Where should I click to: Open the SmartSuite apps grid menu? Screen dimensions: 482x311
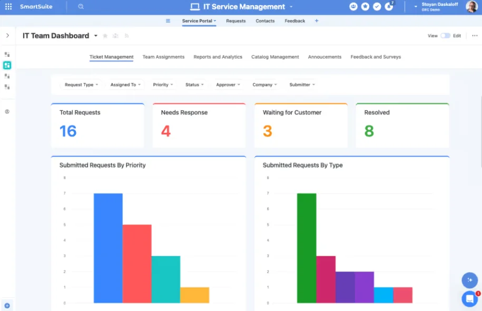(8, 6)
